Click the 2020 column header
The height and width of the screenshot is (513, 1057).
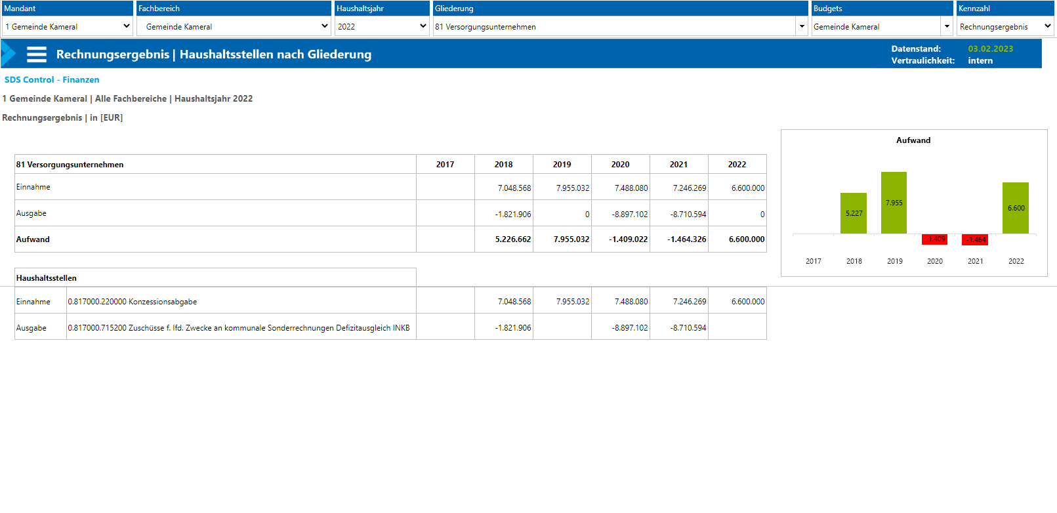(x=621, y=164)
